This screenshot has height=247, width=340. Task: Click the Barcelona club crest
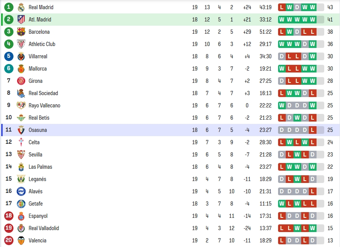click(x=21, y=32)
